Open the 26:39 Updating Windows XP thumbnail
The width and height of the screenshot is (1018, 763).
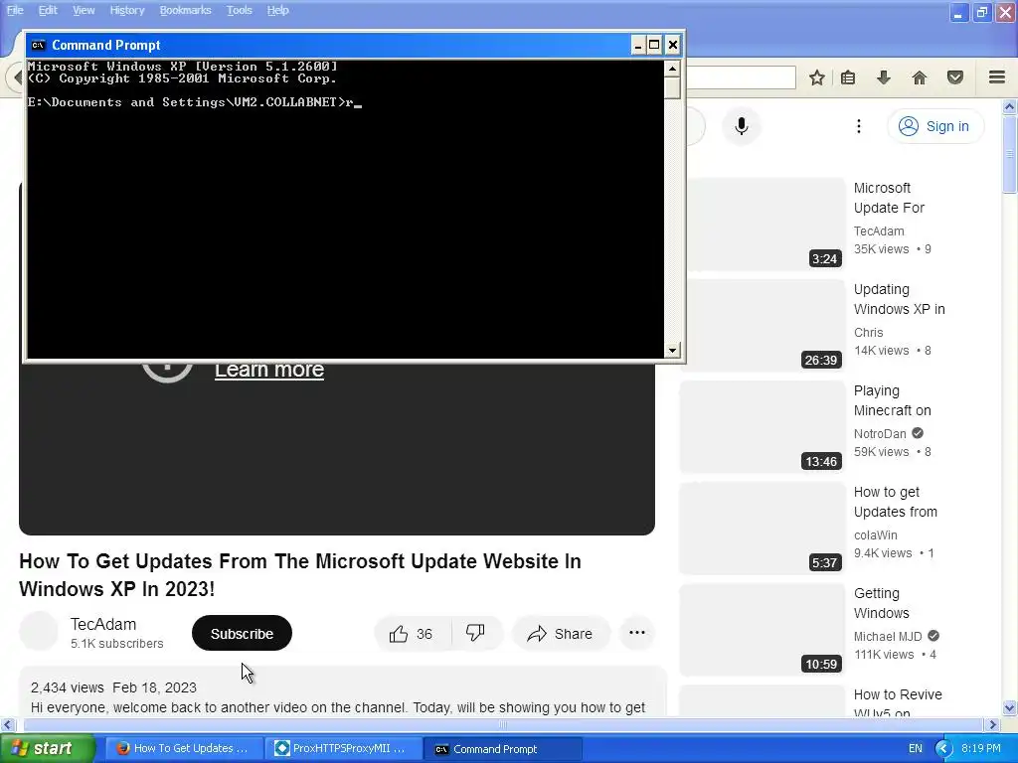[x=762, y=325]
